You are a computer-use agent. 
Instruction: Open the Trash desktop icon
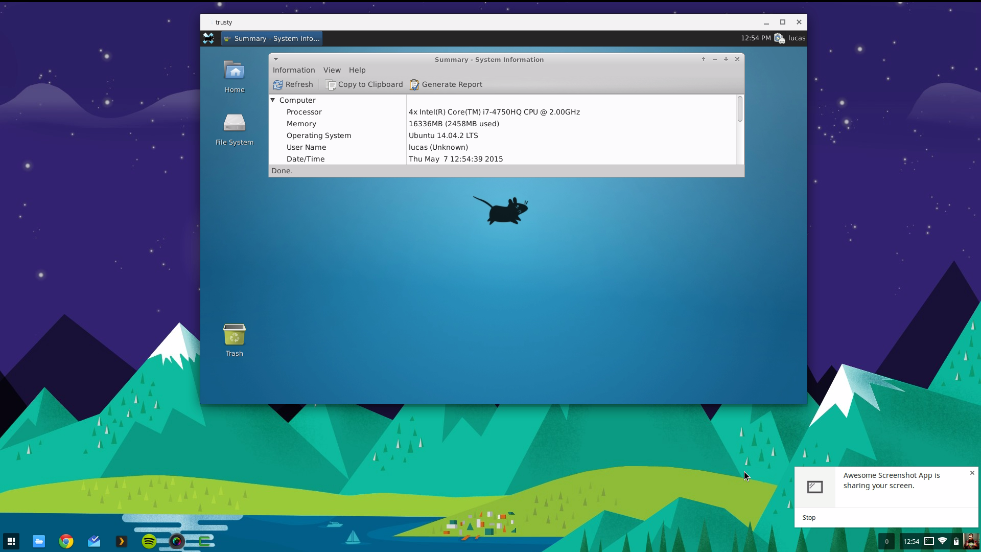(235, 335)
